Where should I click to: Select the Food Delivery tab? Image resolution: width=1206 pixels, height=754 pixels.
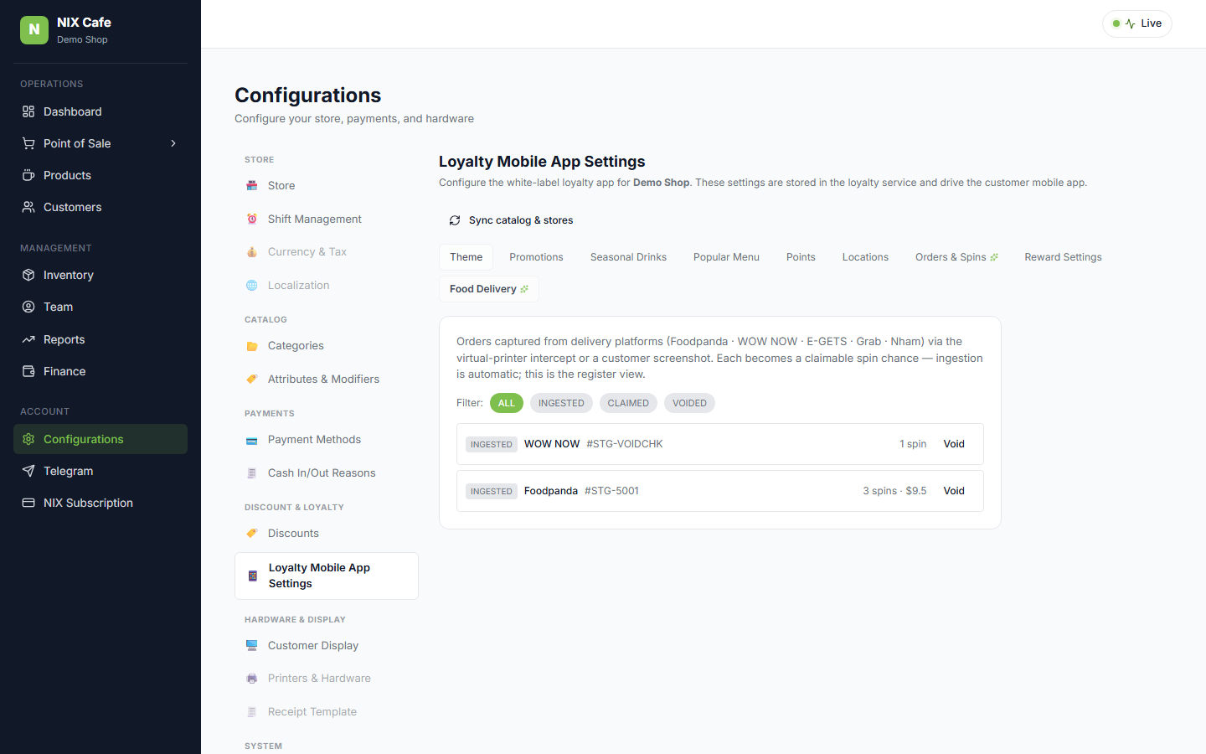tap(489, 289)
